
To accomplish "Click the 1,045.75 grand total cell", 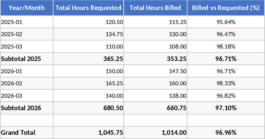I will coord(111,133).
